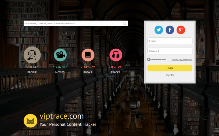This screenshot has width=219, height=136.
Task: Select the BOOKS label
Action: pyautogui.click(x=88, y=73)
